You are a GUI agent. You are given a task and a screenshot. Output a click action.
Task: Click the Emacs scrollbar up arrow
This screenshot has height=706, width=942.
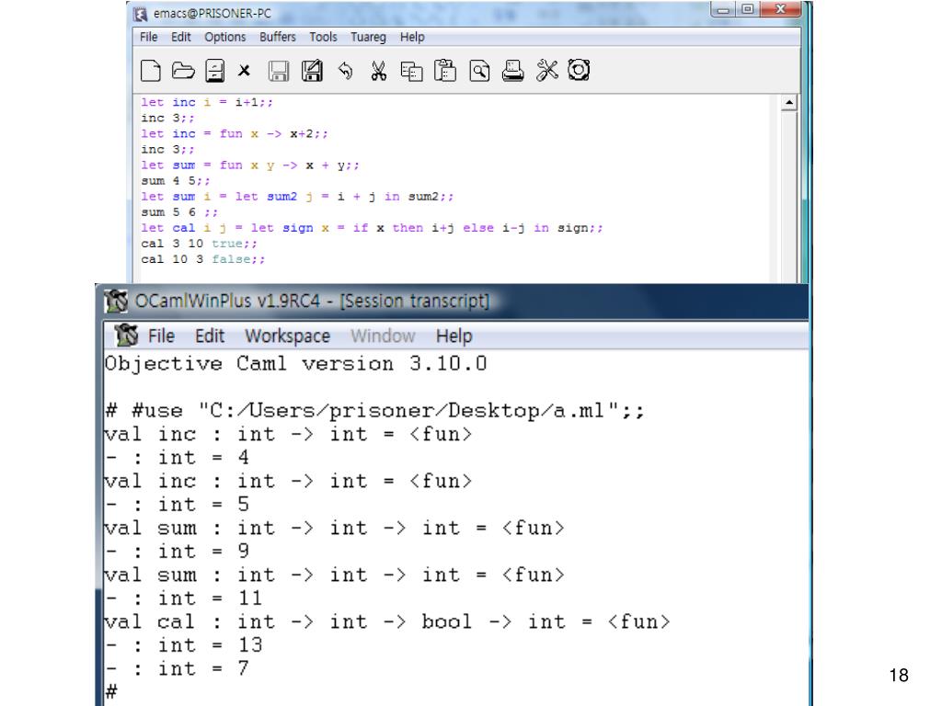click(788, 103)
